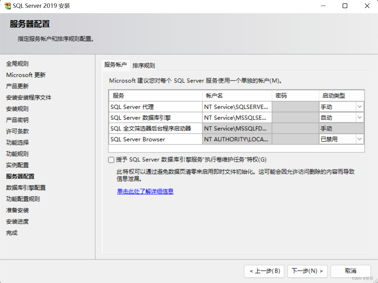The image size is (378, 283).
Task: Select 数据库引擎配置 step in the sidebar
Action: click(26, 188)
